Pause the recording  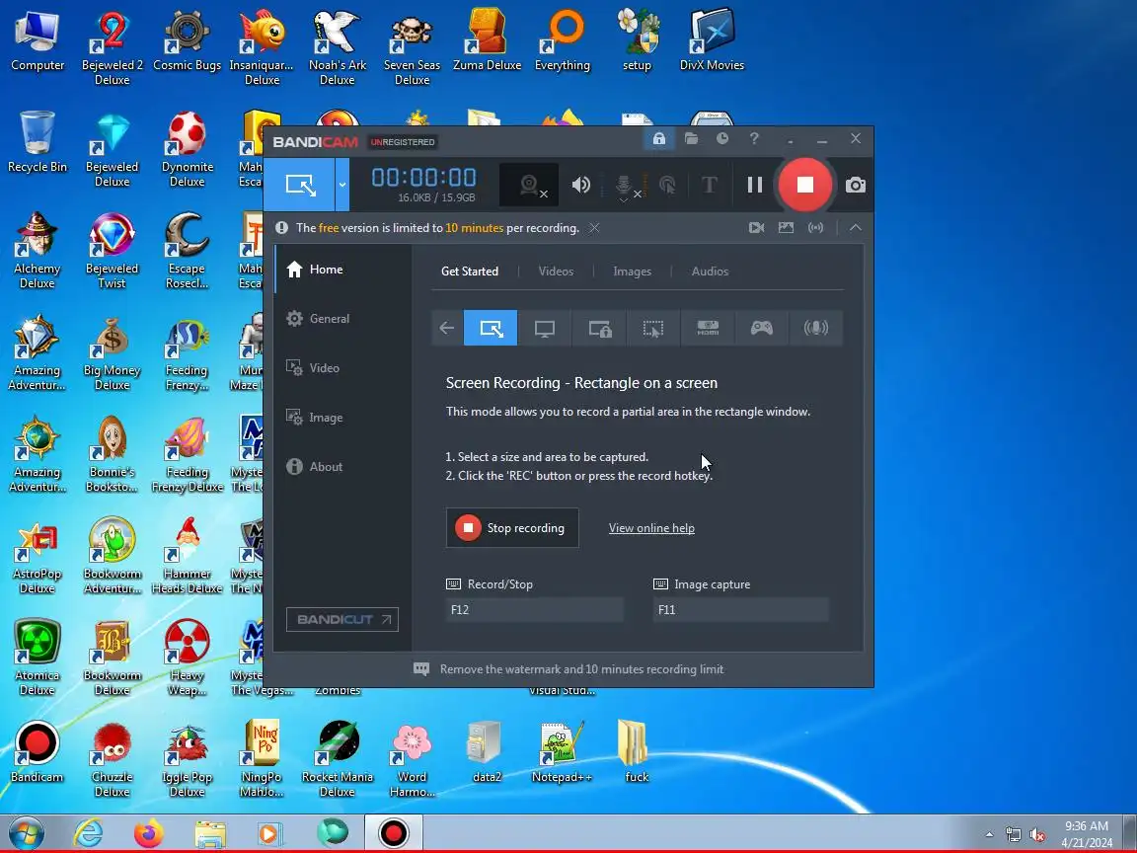pyautogui.click(x=755, y=185)
